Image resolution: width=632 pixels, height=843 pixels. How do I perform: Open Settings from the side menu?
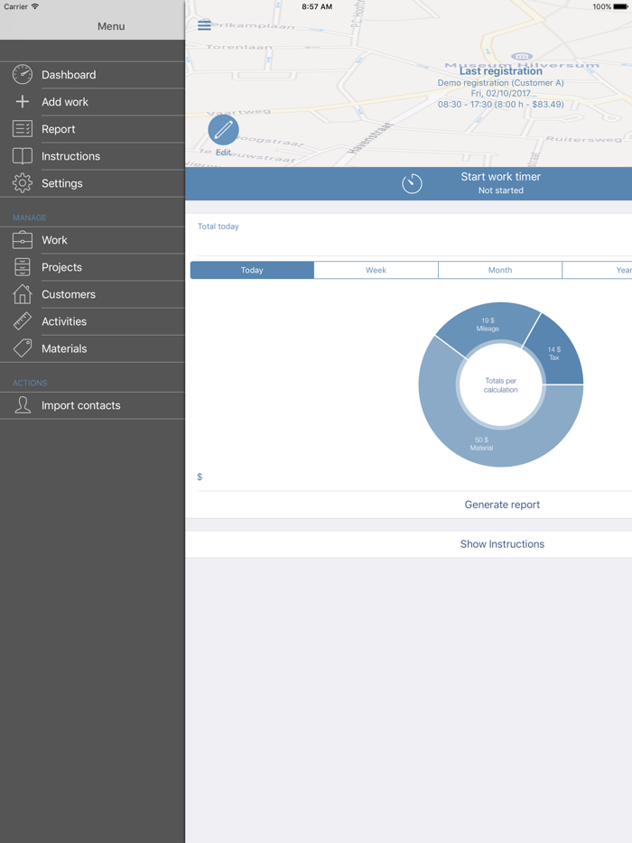point(92,183)
